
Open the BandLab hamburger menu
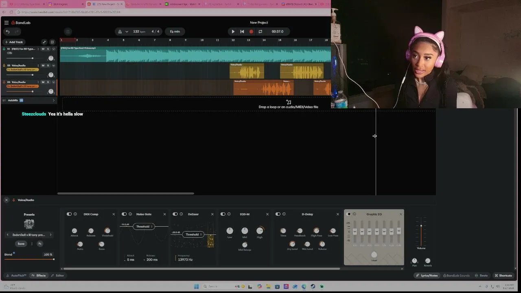click(x=6, y=23)
